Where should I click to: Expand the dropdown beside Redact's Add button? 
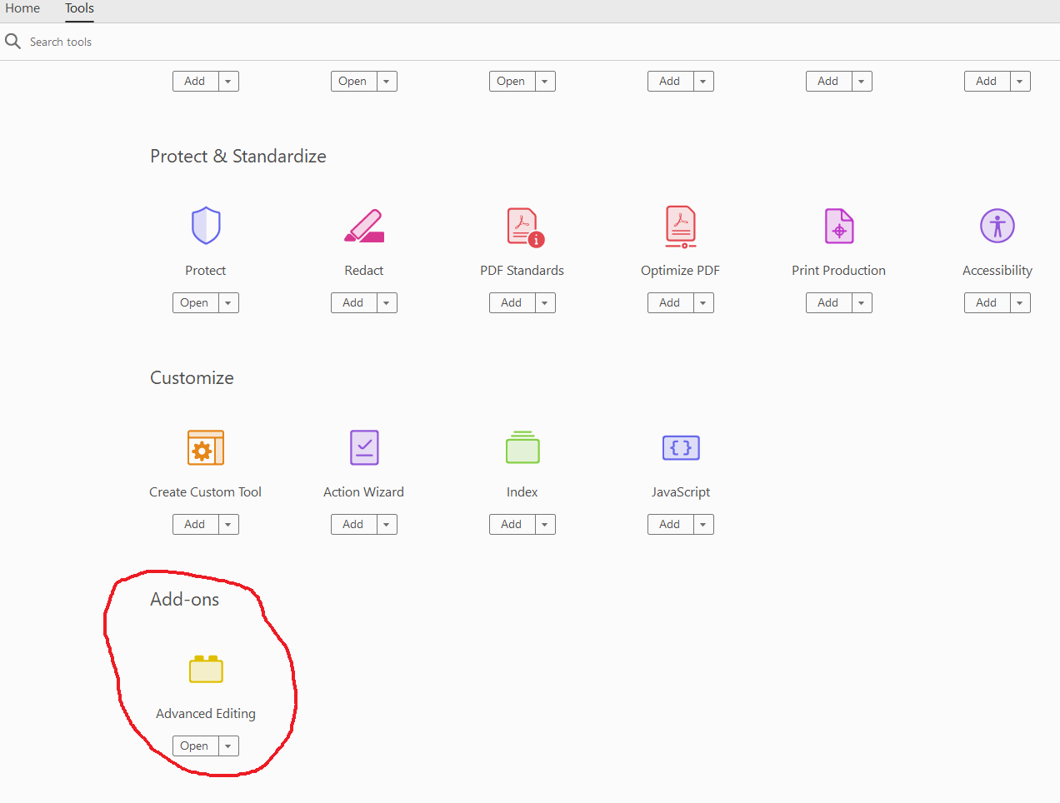[x=386, y=302]
